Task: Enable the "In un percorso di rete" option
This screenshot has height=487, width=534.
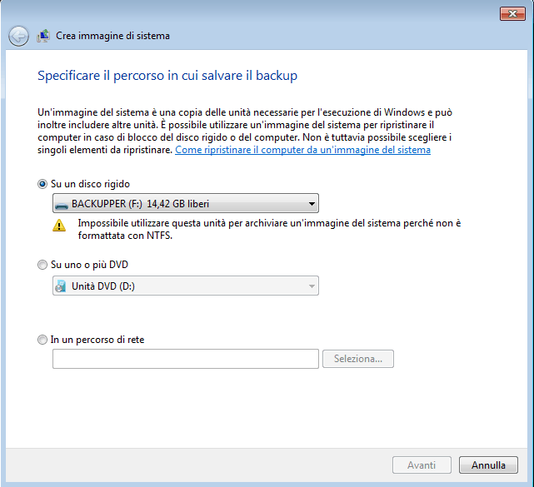Action: click(x=43, y=340)
